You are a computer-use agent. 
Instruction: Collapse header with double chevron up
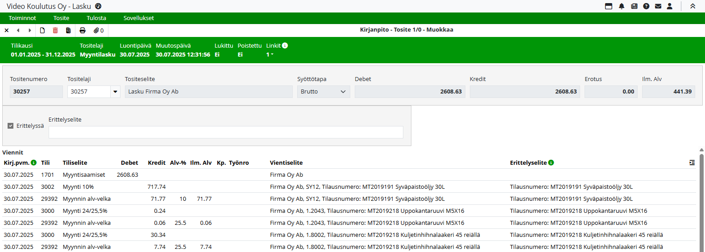click(x=693, y=6)
